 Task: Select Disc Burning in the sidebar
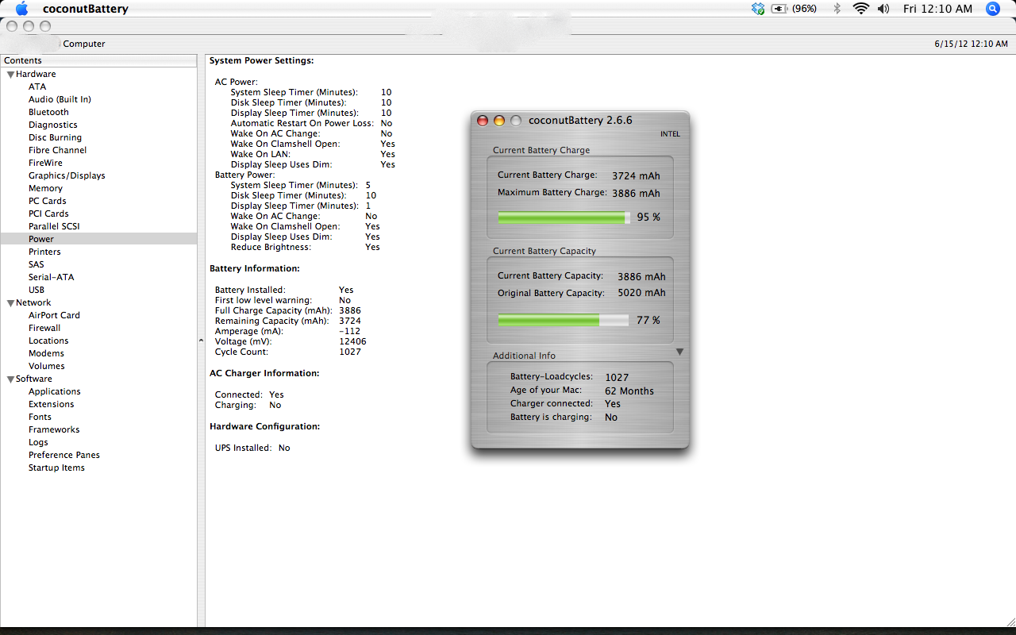(x=55, y=137)
